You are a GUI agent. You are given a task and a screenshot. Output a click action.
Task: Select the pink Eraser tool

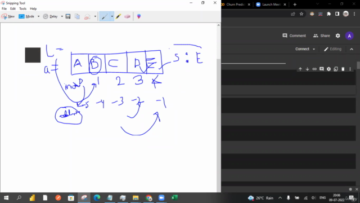tap(127, 16)
